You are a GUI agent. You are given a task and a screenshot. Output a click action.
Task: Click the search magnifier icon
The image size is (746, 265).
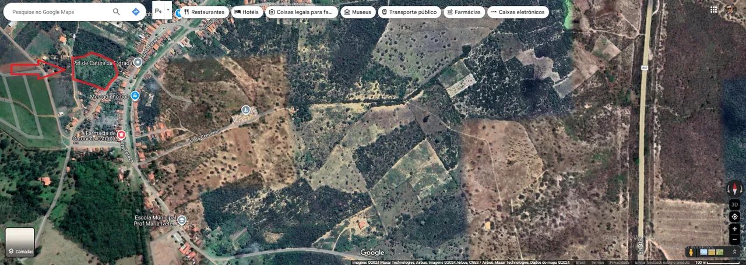pyautogui.click(x=117, y=12)
